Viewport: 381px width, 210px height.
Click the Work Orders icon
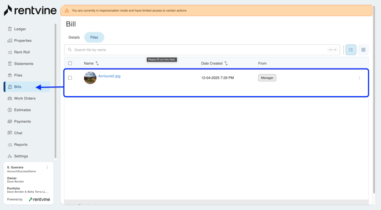coord(10,98)
